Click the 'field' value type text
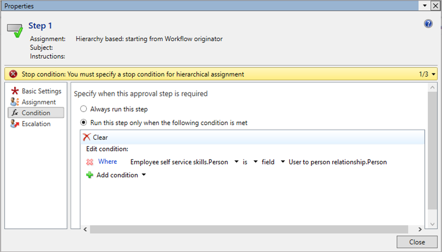 pos(268,162)
